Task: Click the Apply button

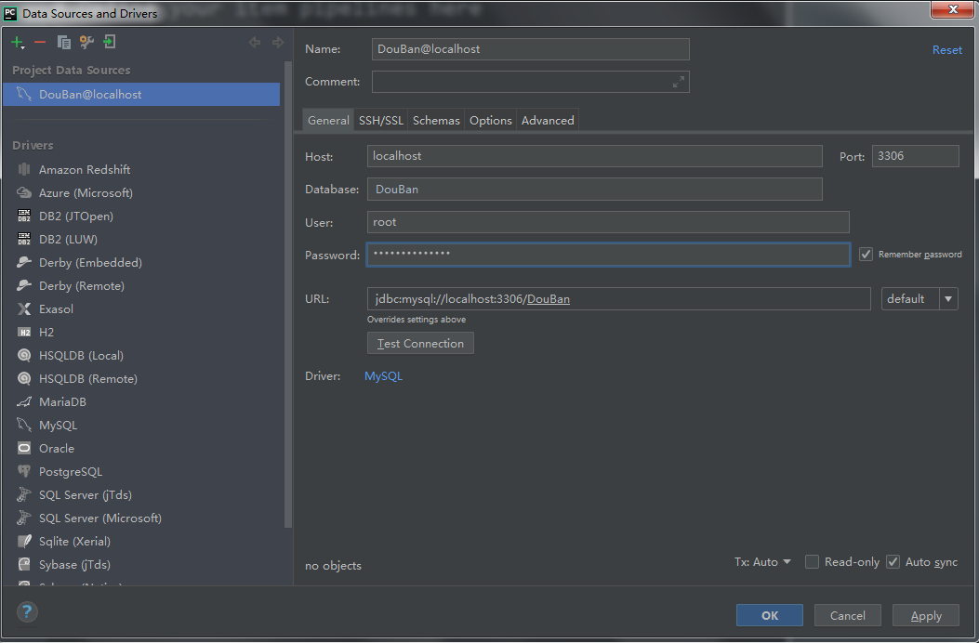Action: point(925,615)
